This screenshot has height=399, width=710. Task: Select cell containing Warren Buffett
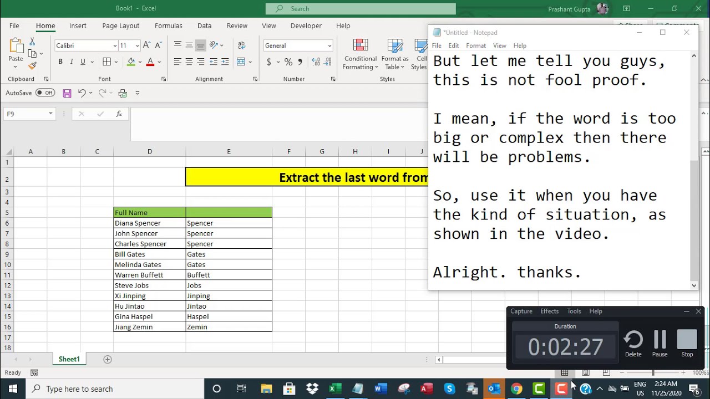coord(150,275)
